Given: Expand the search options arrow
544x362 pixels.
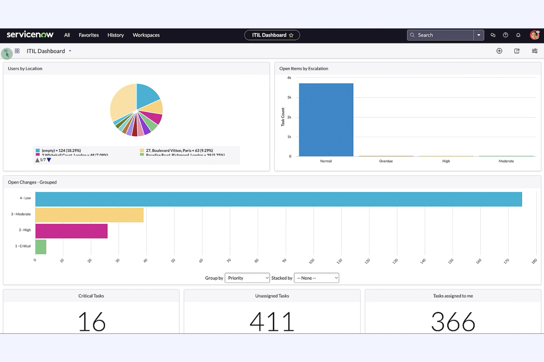Looking at the screenshot, I should click(x=479, y=35).
